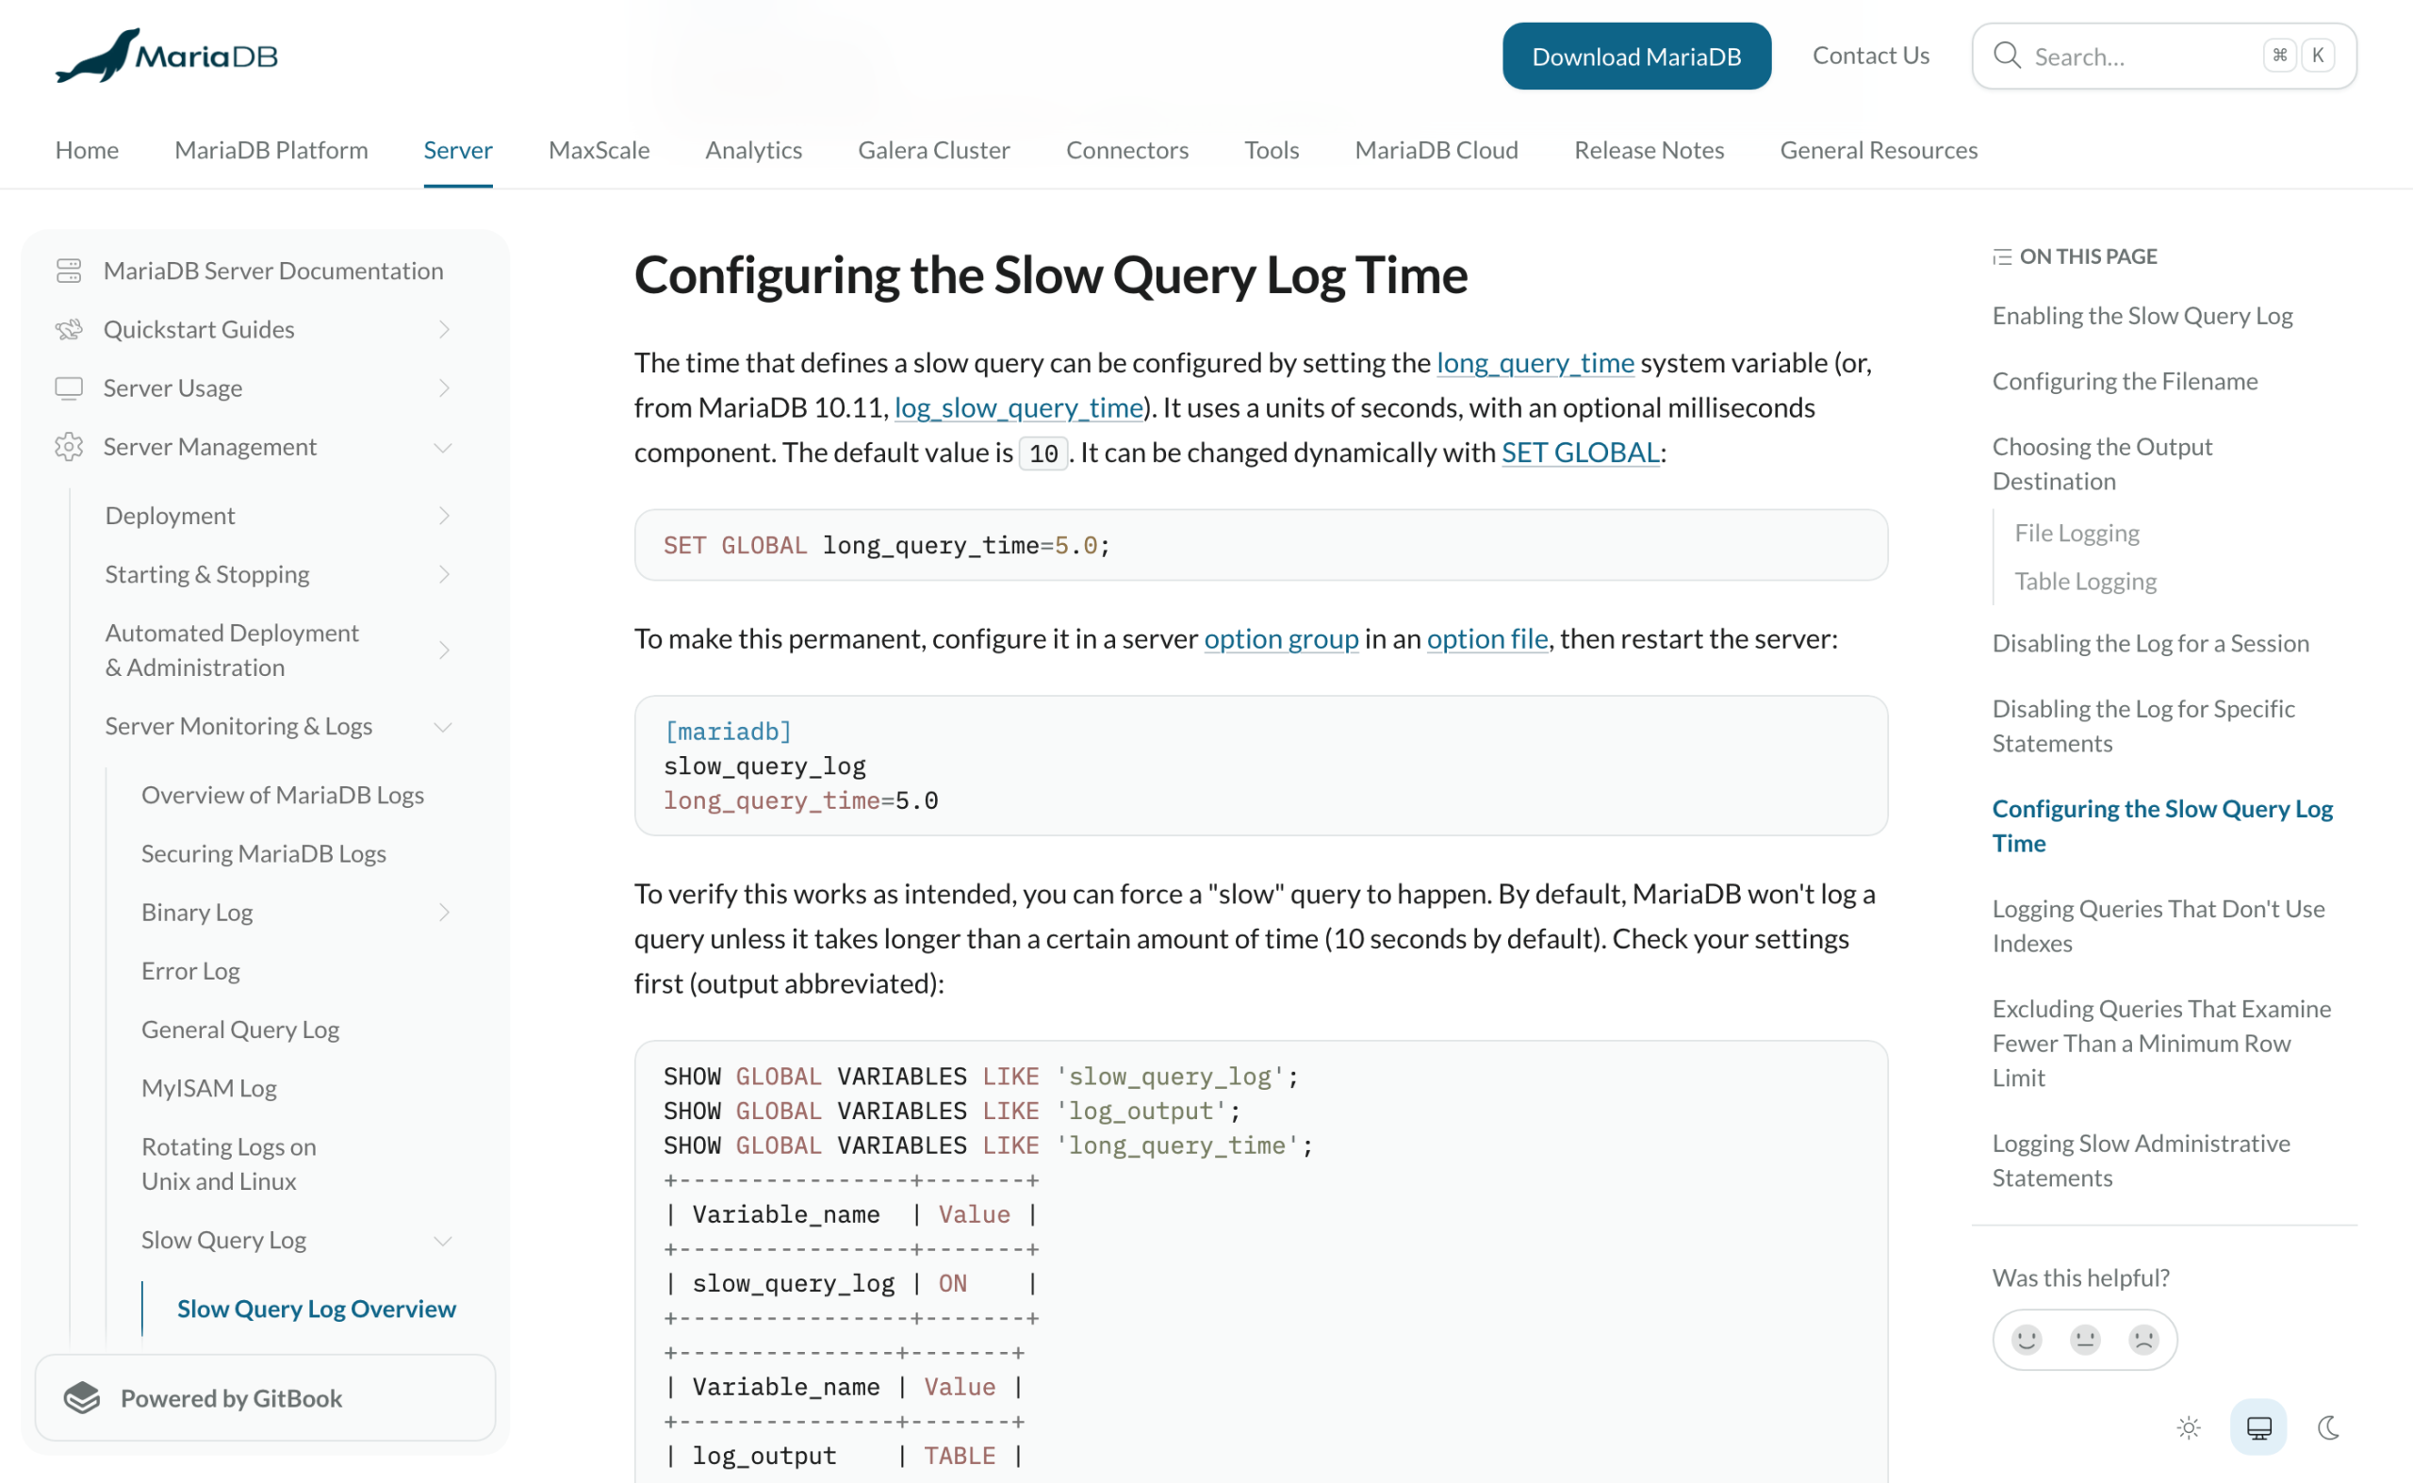This screenshot has height=1483, width=2413.
Task: Click the Server Usage monitor icon
Action: [69, 388]
